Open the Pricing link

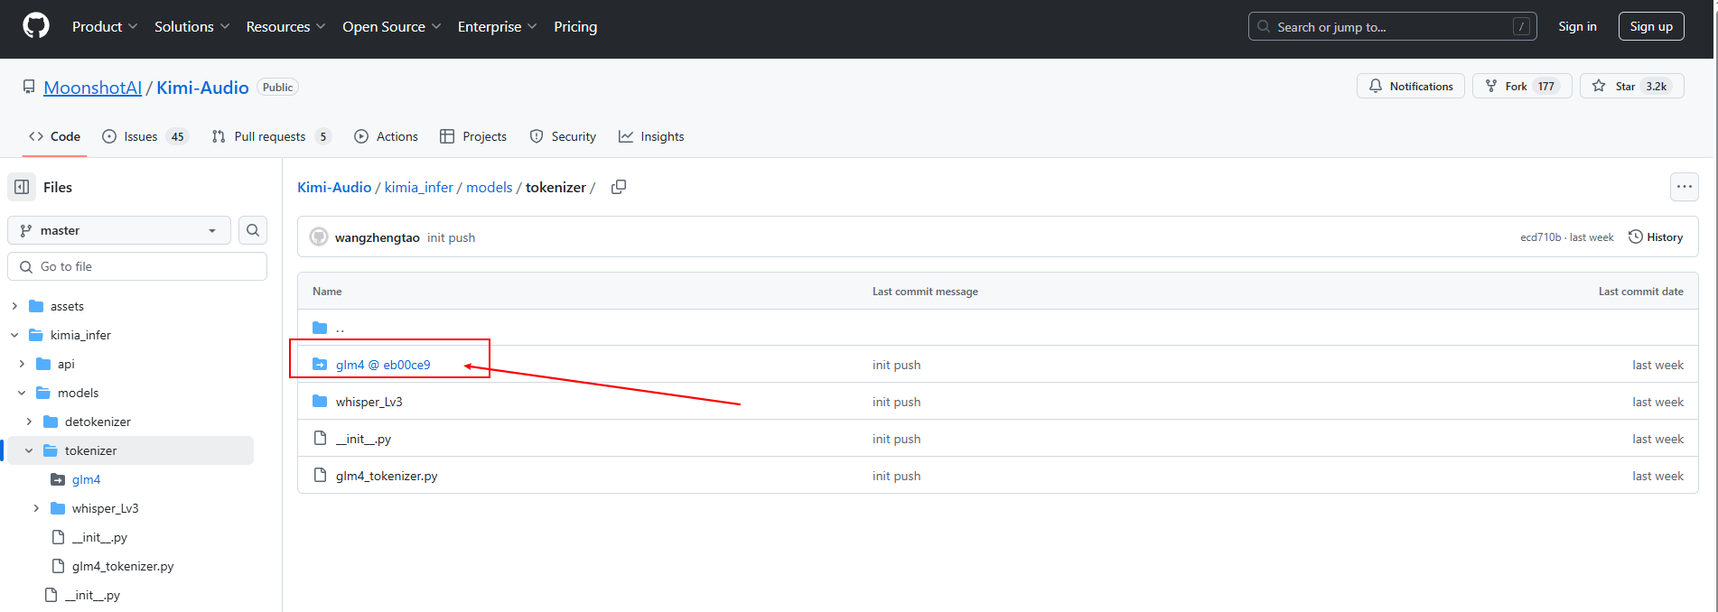pos(575,27)
